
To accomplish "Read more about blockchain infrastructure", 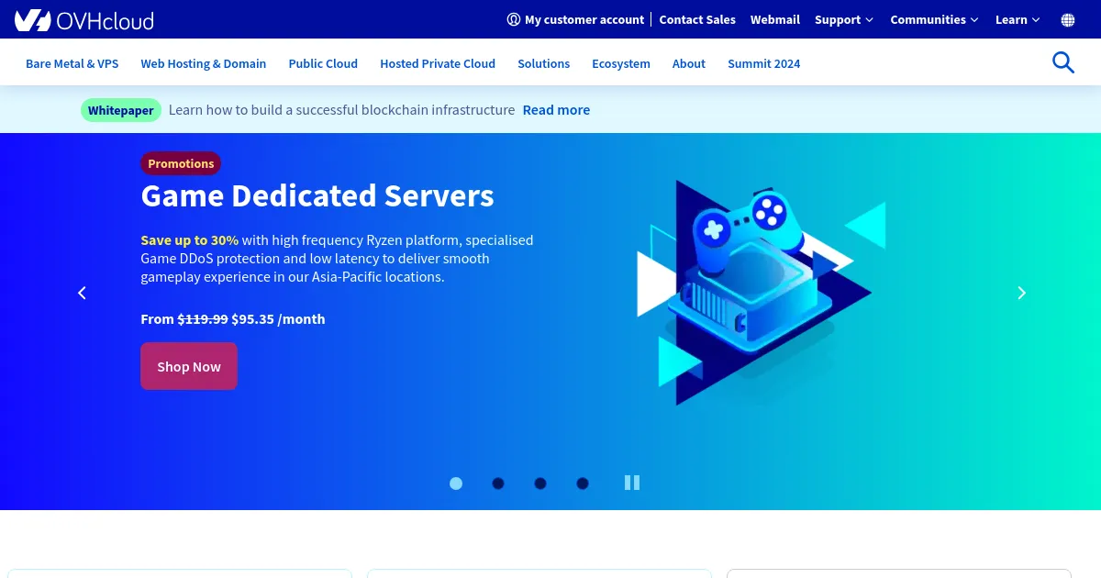I will pos(556,109).
